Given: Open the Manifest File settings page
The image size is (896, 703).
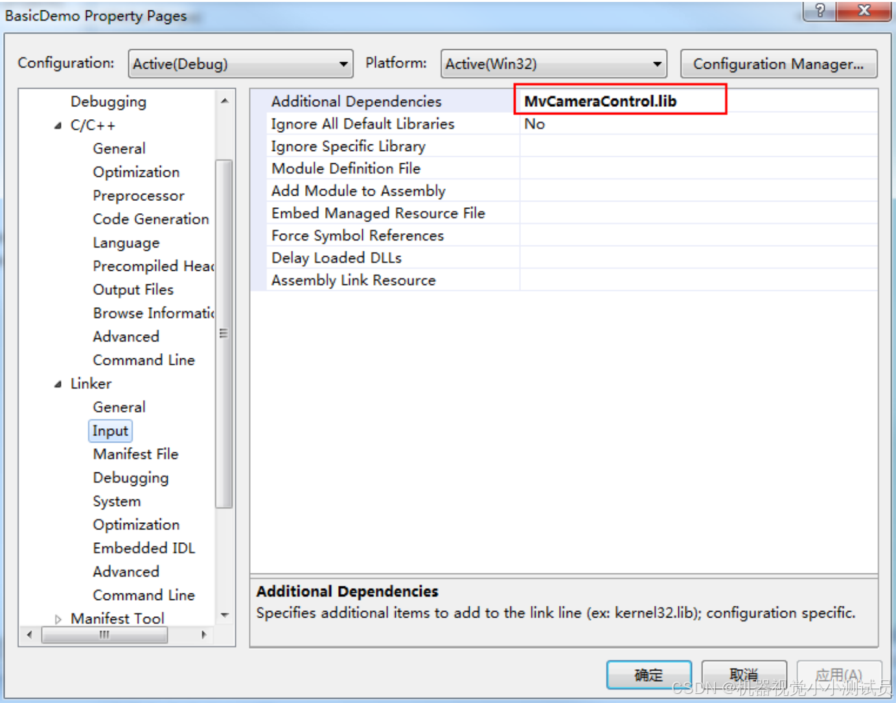Looking at the screenshot, I should (x=135, y=454).
